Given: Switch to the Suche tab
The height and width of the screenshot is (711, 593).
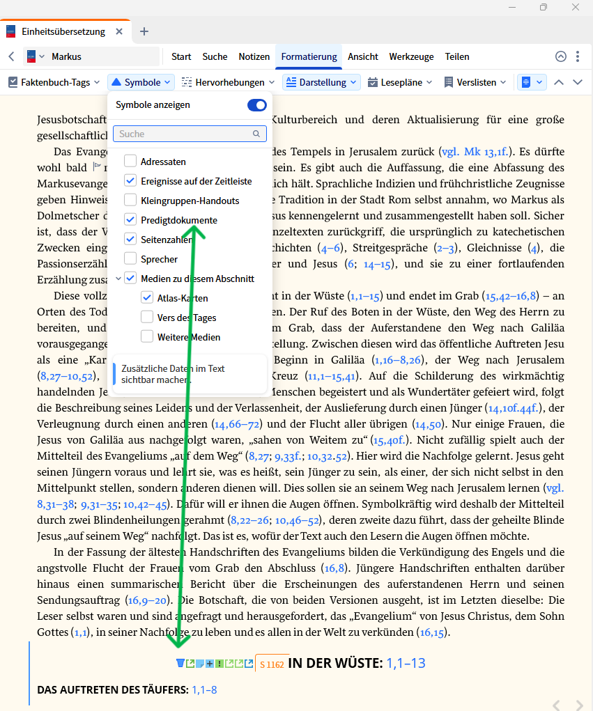Looking at the screenshot, I should click(215, 56).
